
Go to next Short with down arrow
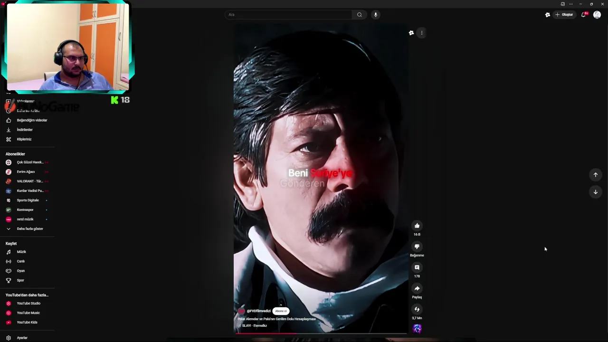pos(596,192)
